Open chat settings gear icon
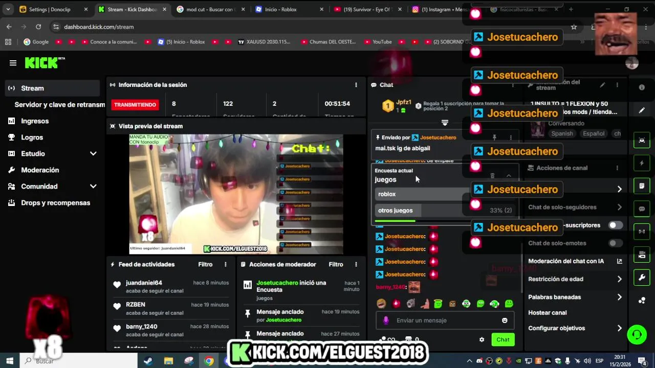 pos(482,339)
